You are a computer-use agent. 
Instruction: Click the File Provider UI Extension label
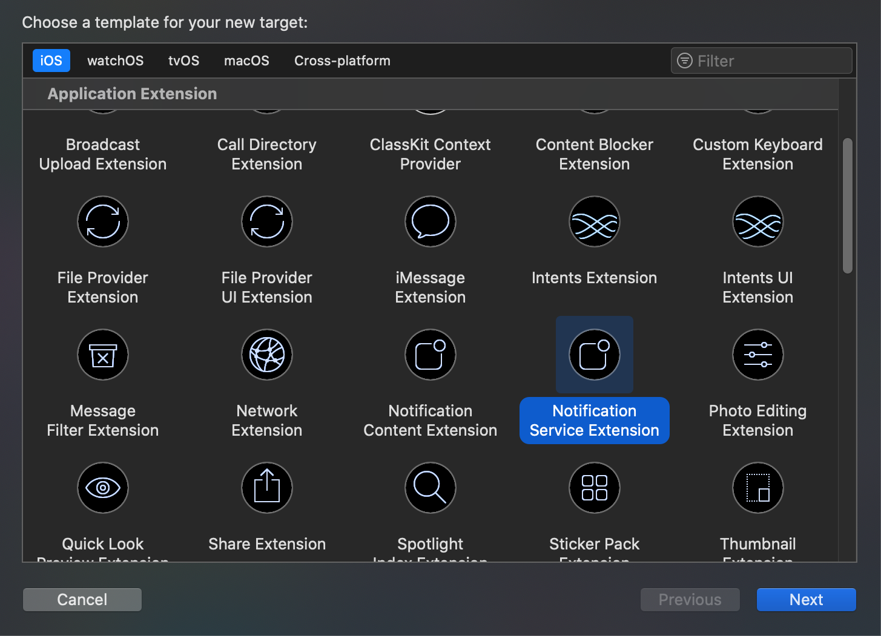click(267, 287)
